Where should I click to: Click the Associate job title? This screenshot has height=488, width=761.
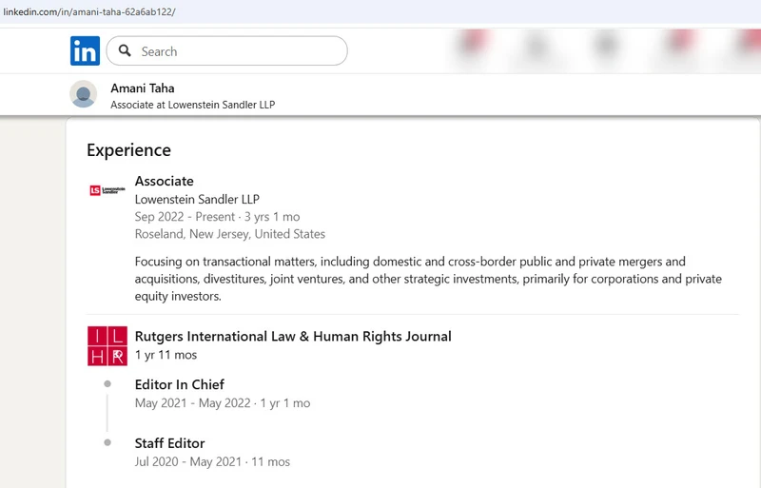coord(164,181)
